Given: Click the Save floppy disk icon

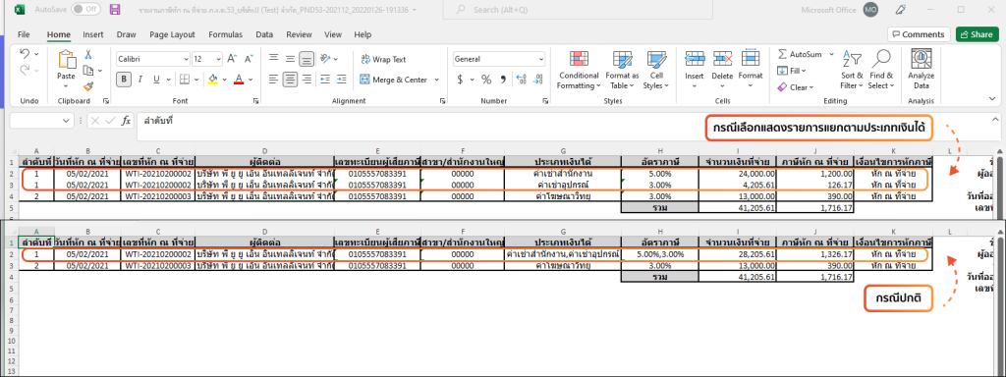Looking at the screenshot, I should click(x=115, y=10).
